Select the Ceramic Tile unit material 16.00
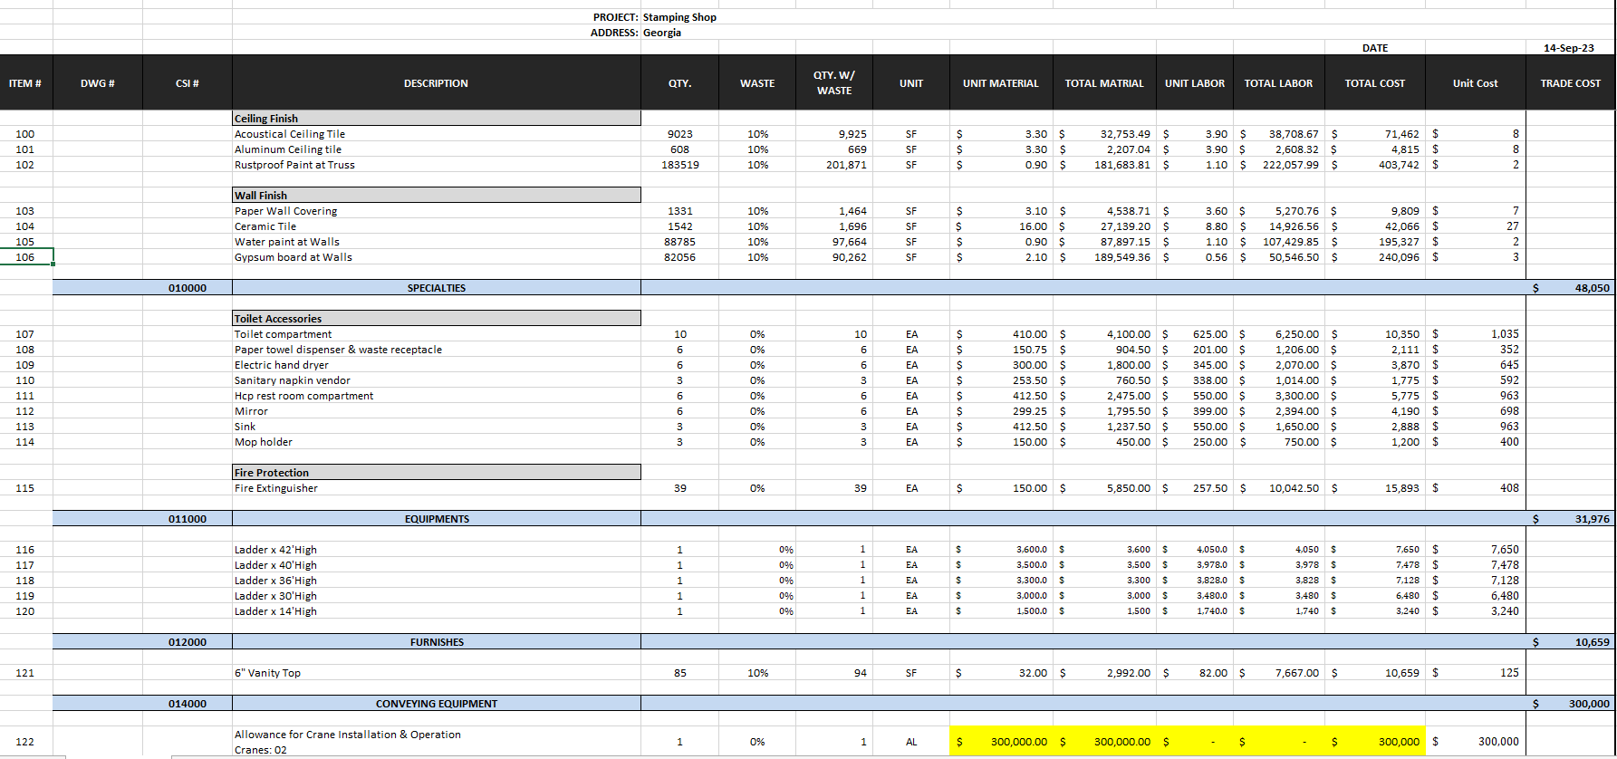 (x=1032, y=226)
